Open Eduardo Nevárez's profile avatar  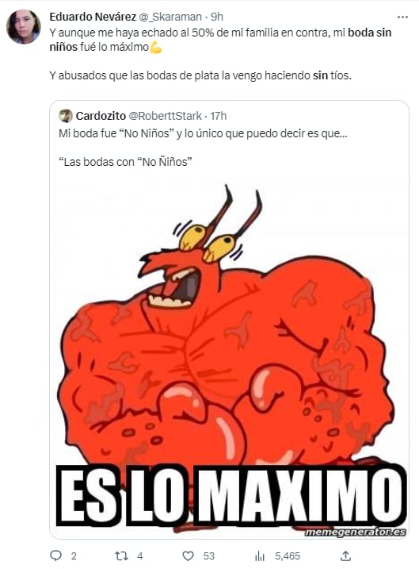[x=24, y=26]
